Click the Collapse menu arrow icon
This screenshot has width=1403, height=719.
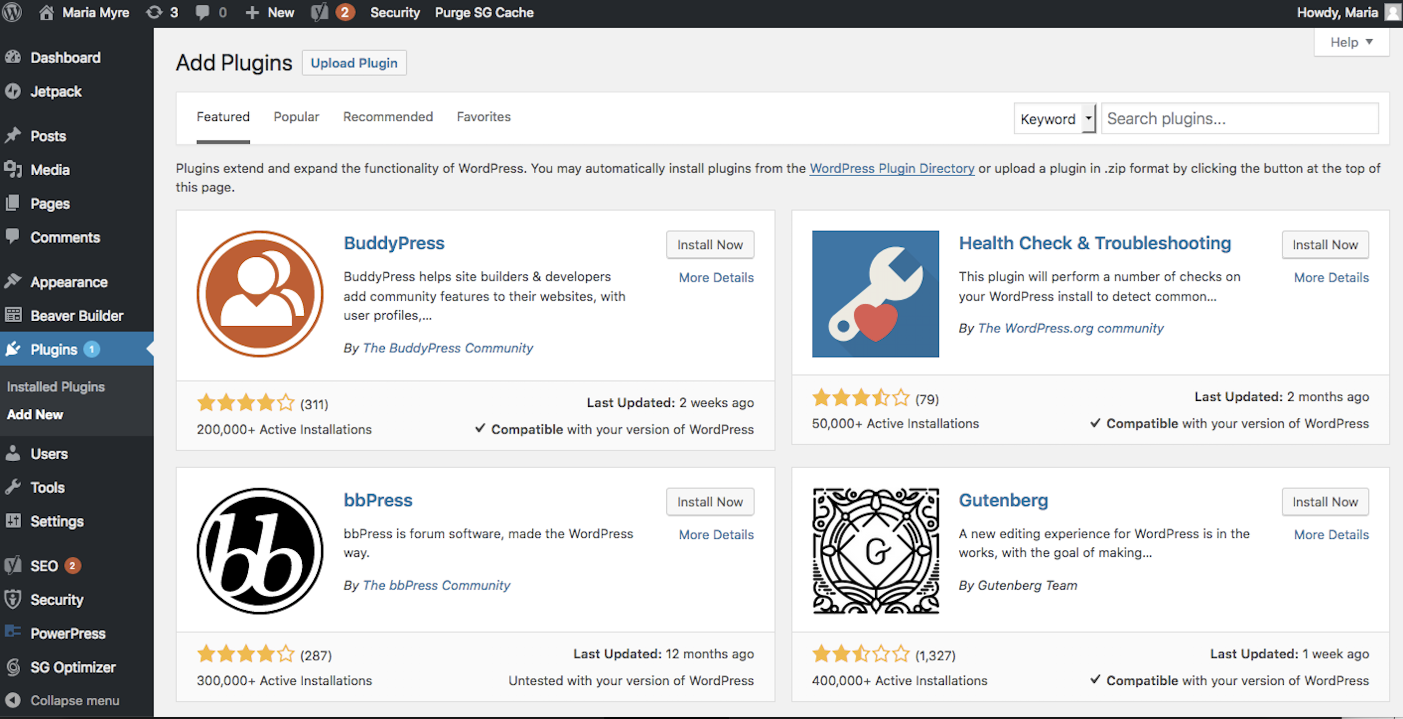pos(13,700)
